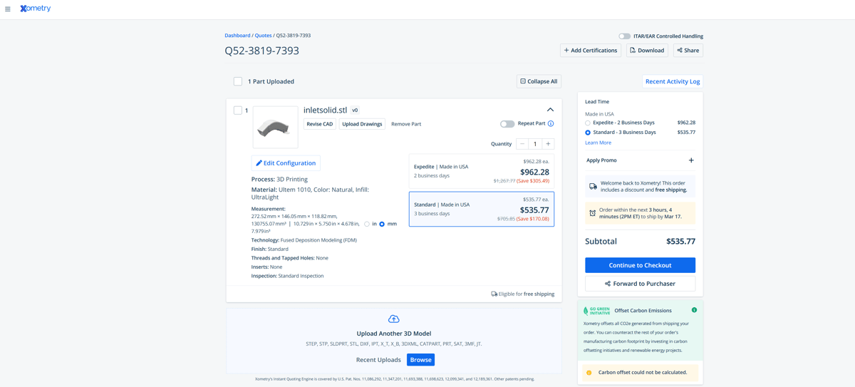This screenshot has width=855, height=387.
Task: Click Collapse All button
Action: pos(539,81)
